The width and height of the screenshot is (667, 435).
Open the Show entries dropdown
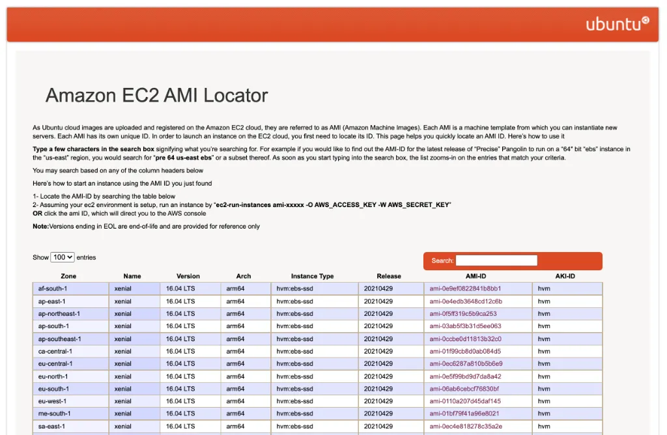coord(63,257)
